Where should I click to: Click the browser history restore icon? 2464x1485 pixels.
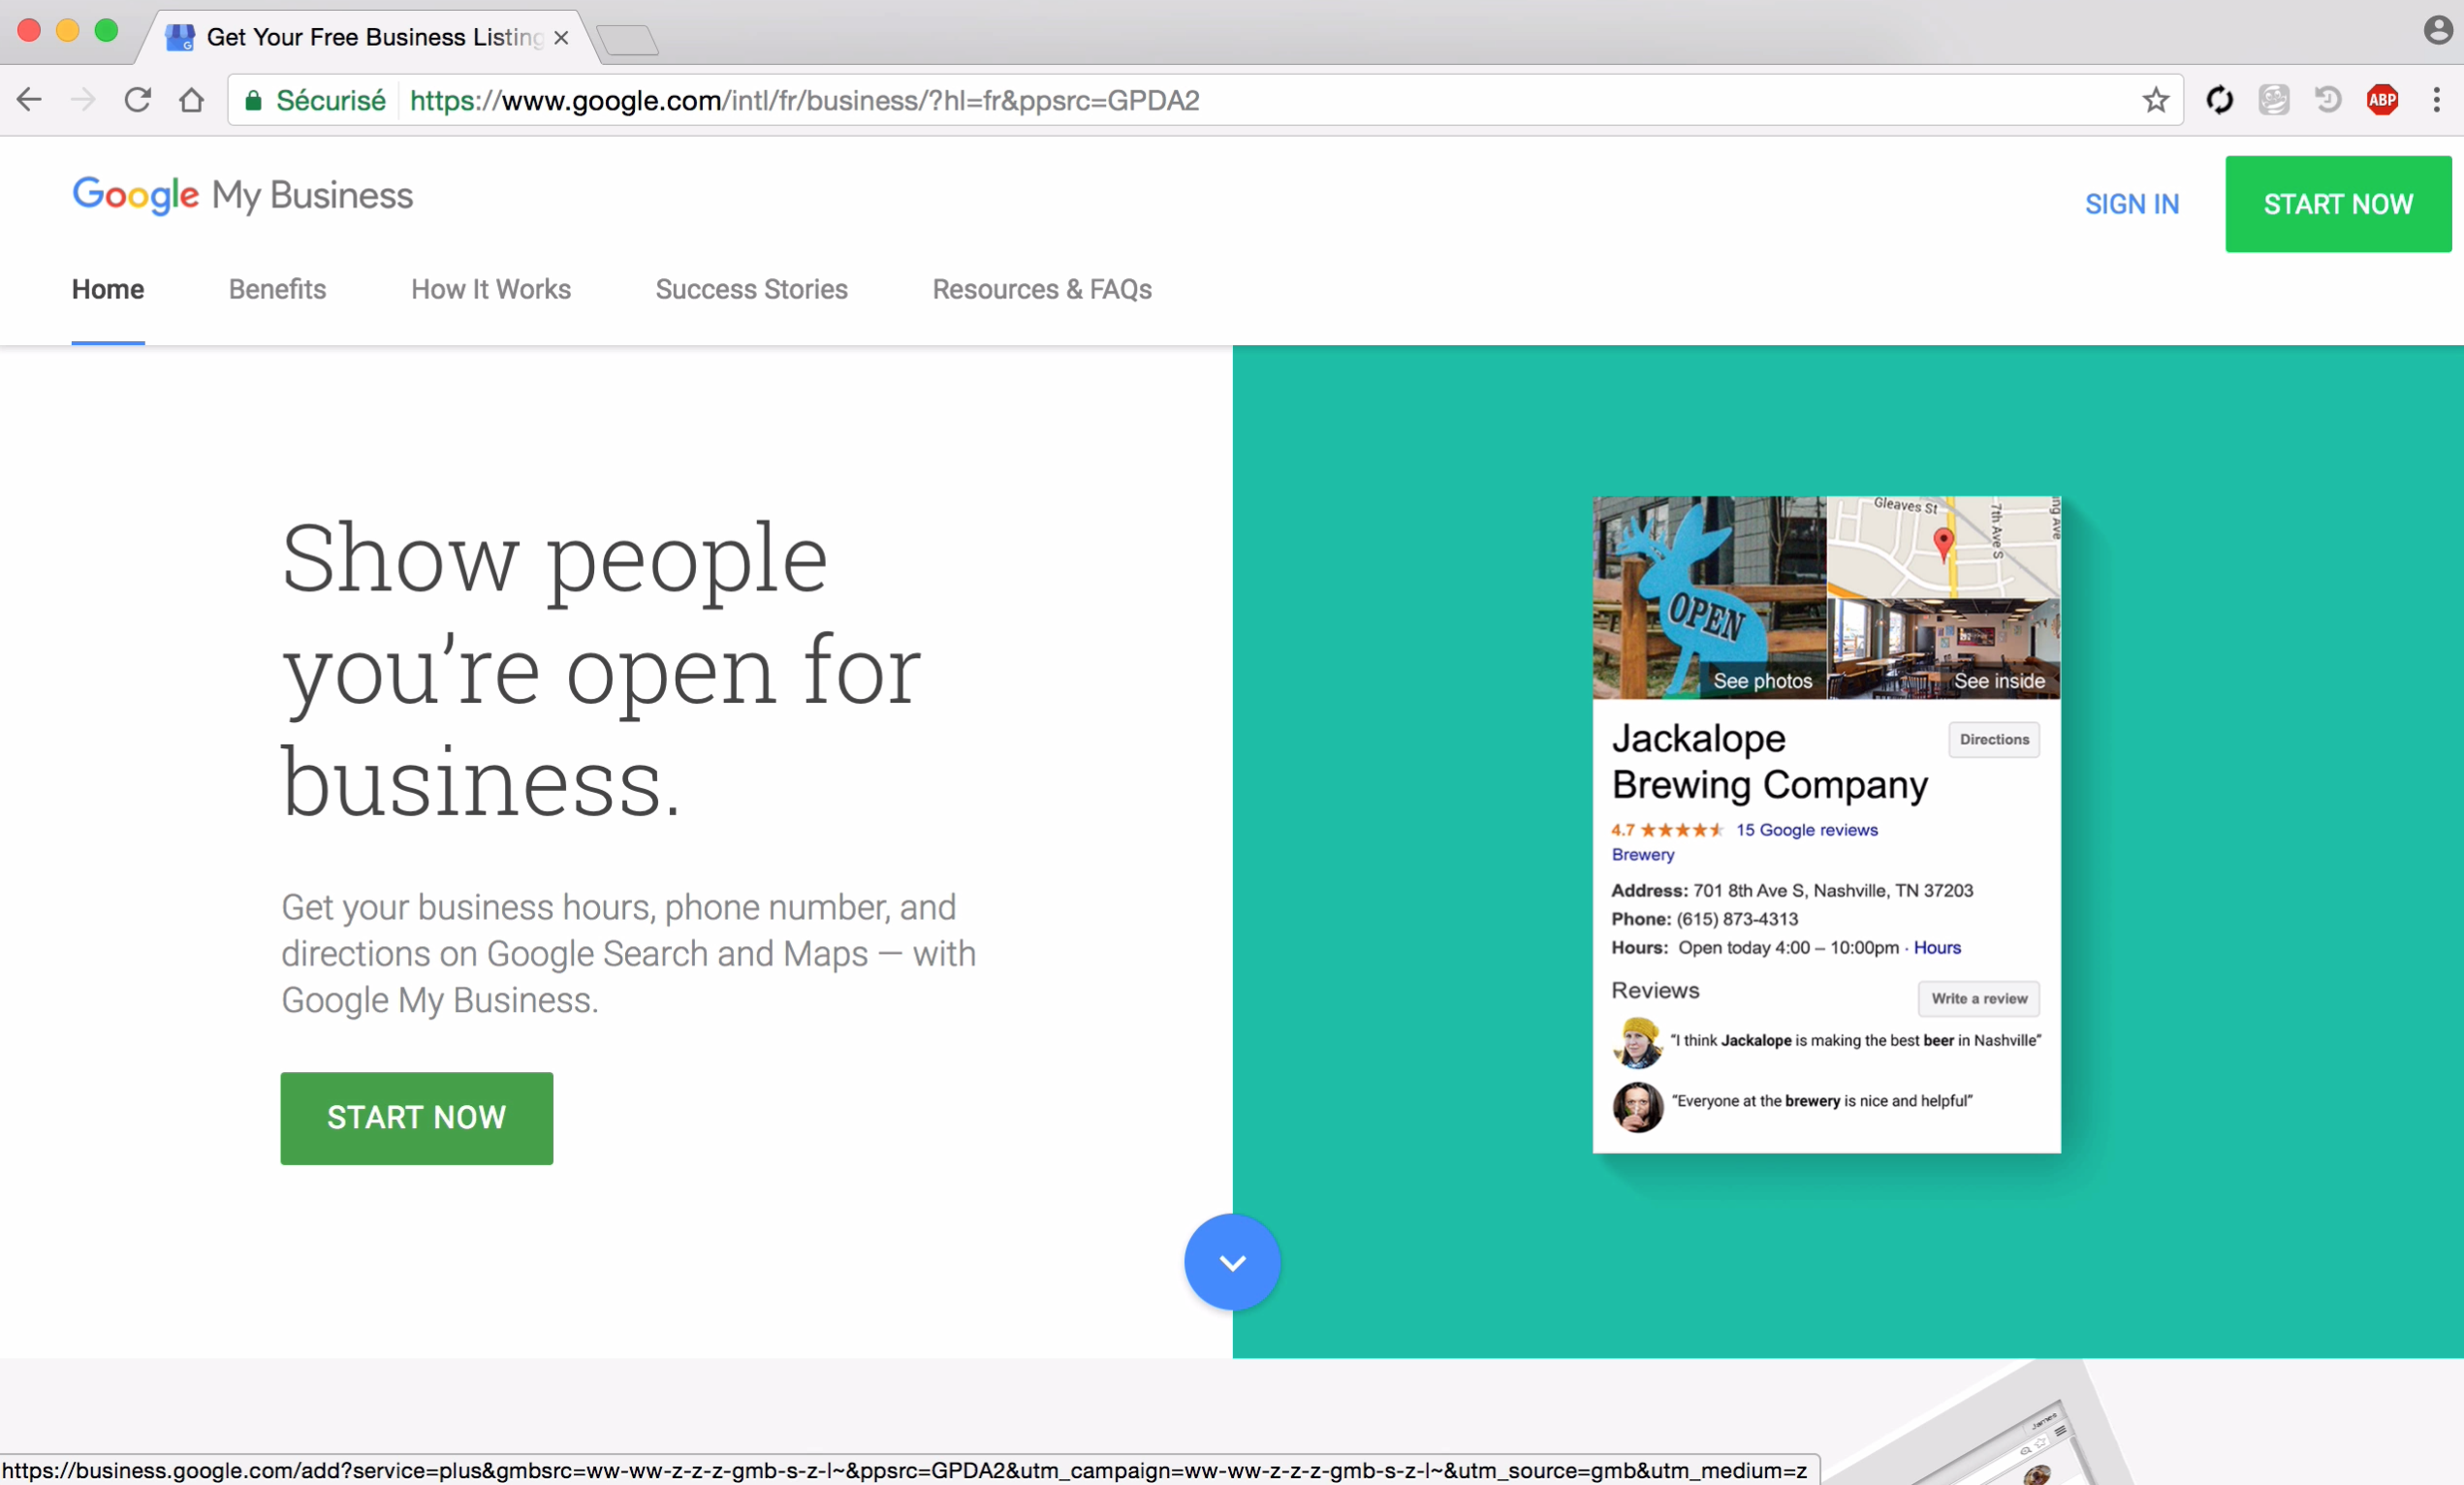point(2326,100)
